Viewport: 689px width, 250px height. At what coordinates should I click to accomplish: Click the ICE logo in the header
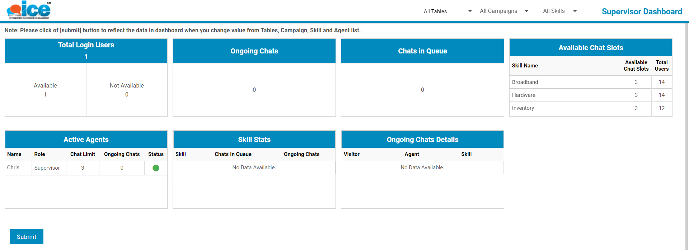coord(29,10)
